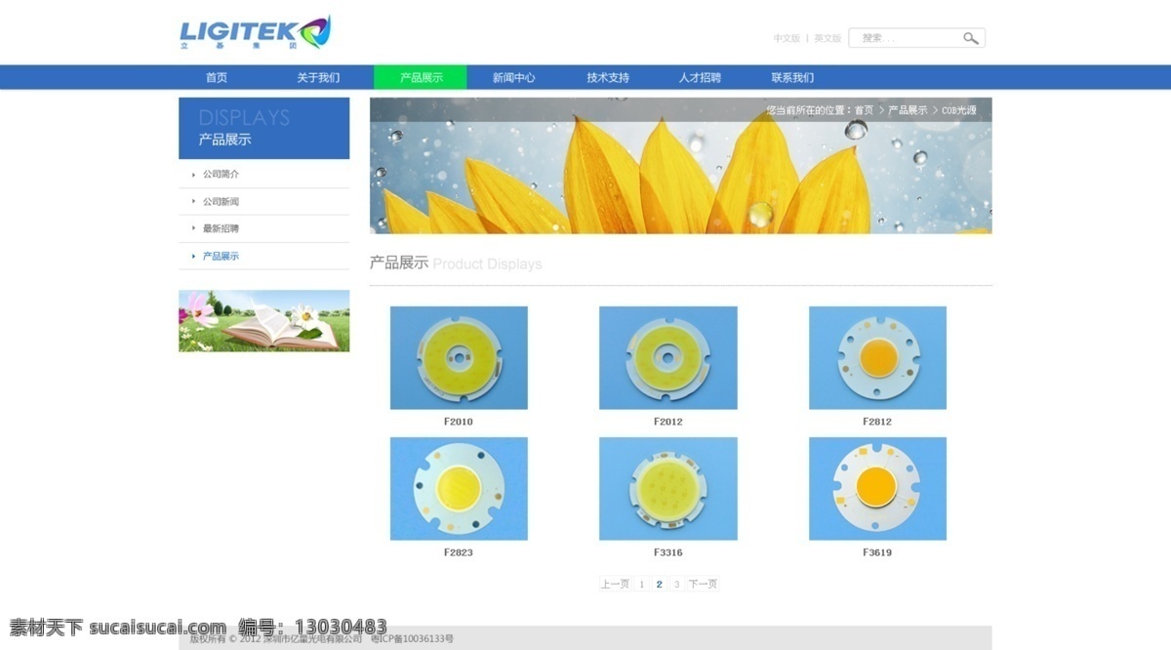The height and width of the screenshot is (650, 1171).
Task: Open the 联系我们 navigation tab
Action: [792, 77]
